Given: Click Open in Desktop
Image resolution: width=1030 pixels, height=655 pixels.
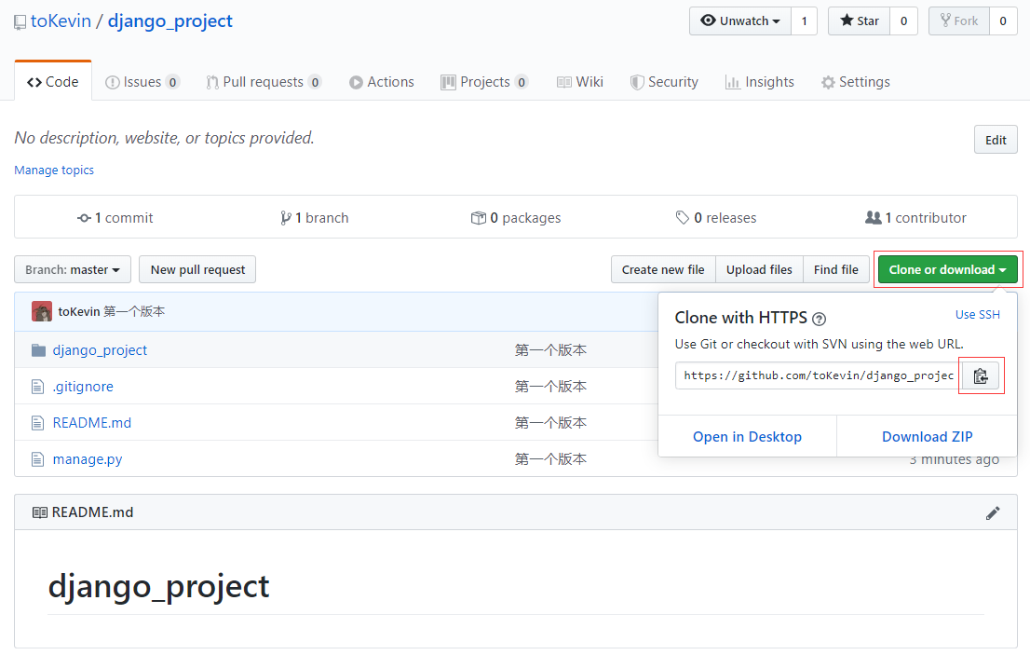Looking at the screenshot, I should coord(747,437).
